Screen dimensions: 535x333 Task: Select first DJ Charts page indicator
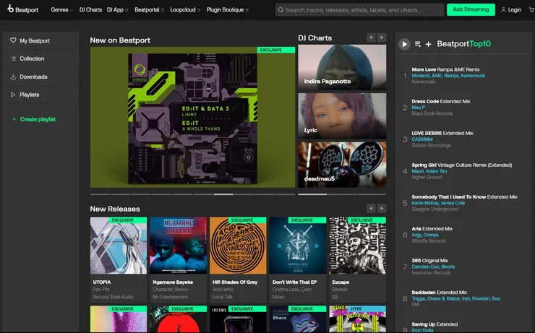pyautogui.click(x=312, y=194)
